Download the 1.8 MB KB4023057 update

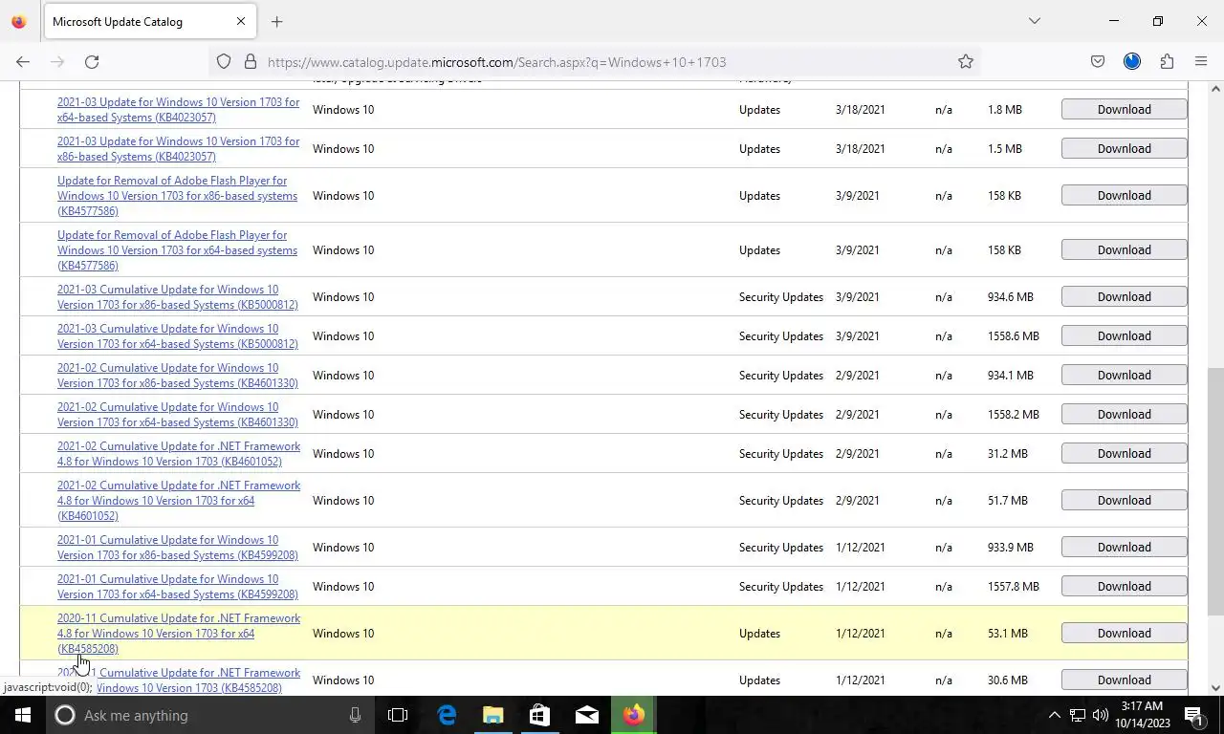click(1124, 109)
